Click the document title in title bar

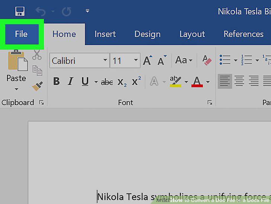pos(244,12)
